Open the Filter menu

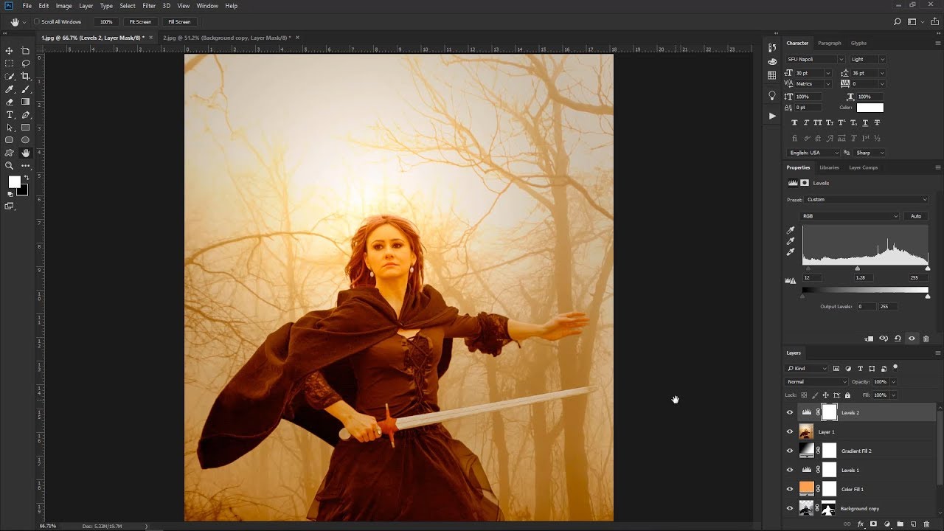149,6
